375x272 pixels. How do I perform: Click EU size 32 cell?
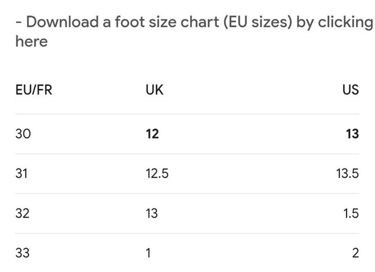click(x=22, y=213)
